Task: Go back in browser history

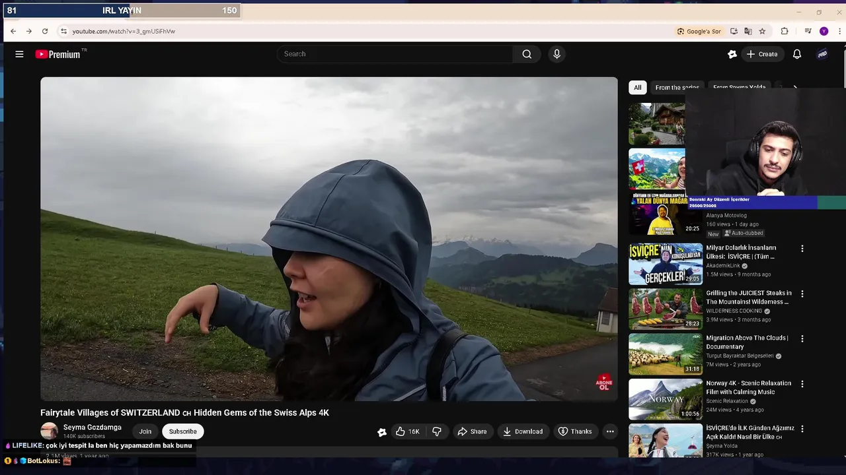Action: 13,31
